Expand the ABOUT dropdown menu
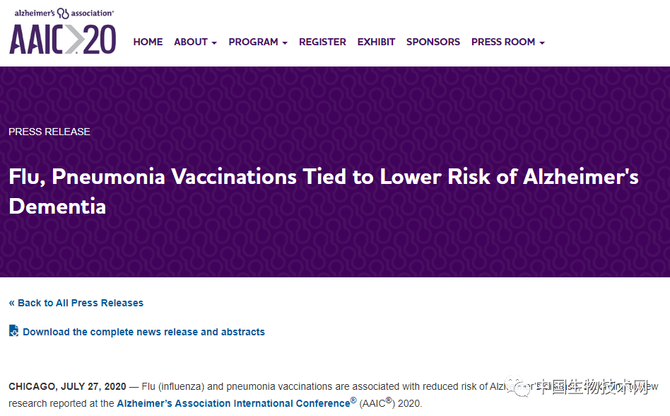 click(195, 42)
